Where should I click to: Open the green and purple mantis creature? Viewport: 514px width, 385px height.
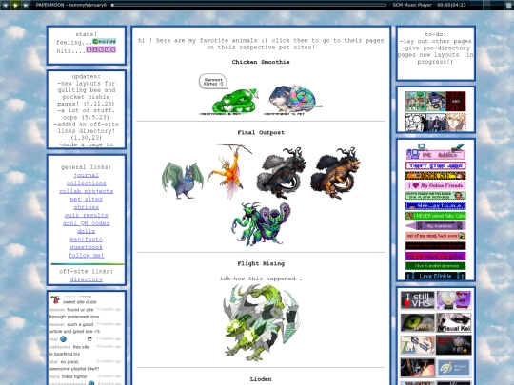(x=261, y=224)
